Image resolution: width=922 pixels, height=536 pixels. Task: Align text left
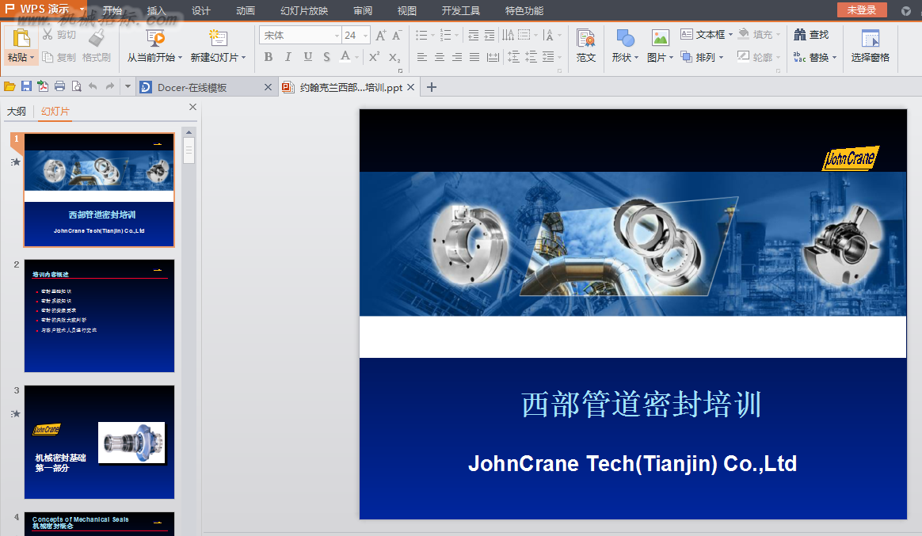421,57
